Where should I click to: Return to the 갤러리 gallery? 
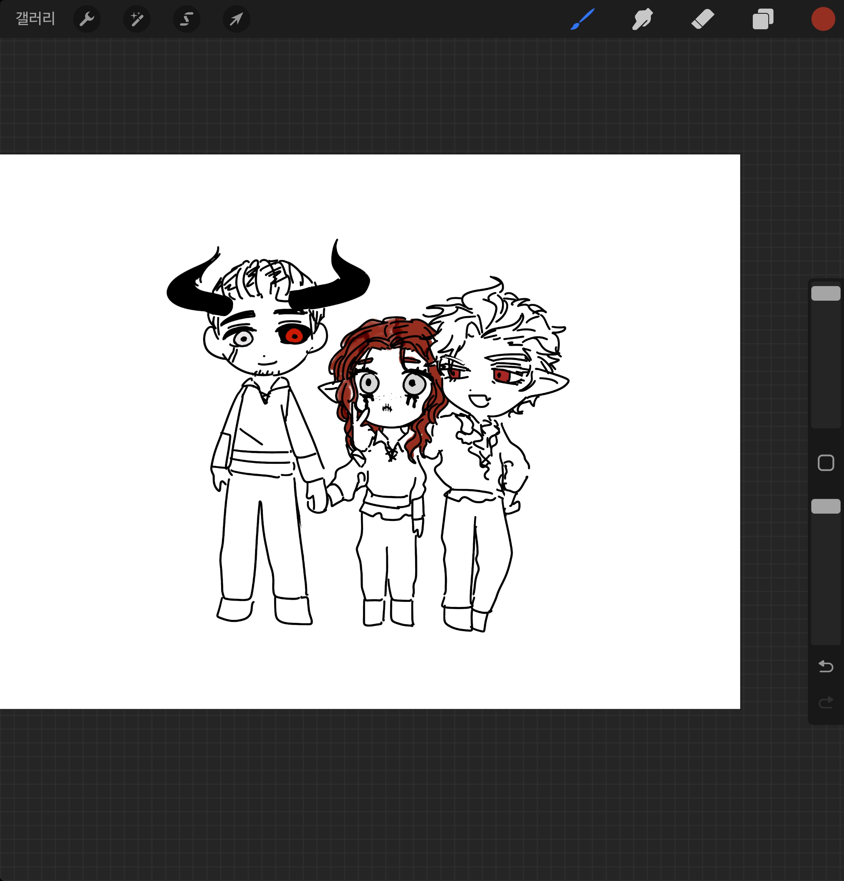(x=35, y=19)
